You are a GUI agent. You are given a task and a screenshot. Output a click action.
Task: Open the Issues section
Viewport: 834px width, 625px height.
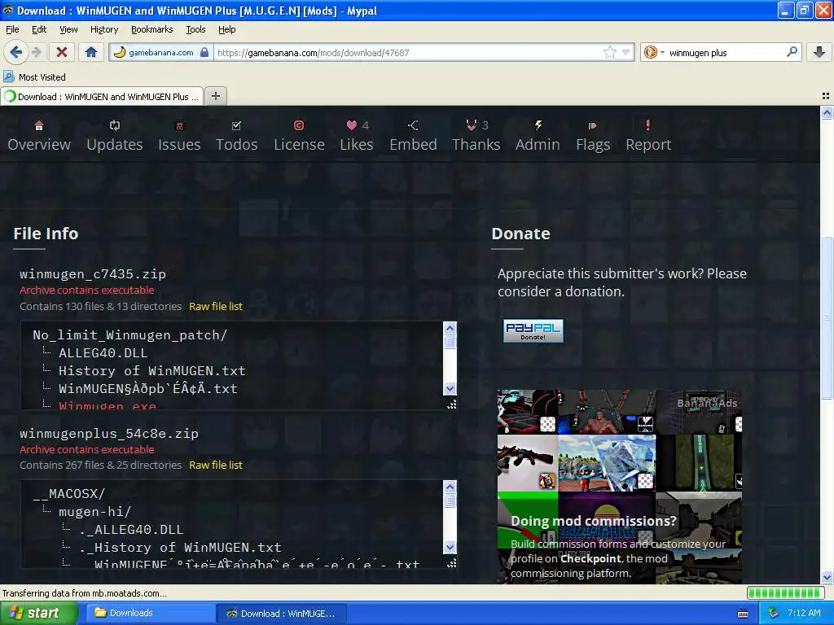click(x=179, y=136)
